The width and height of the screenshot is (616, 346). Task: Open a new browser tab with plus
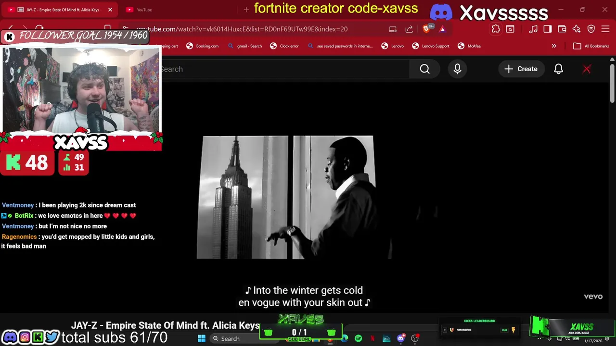click(x=246, y=10)
